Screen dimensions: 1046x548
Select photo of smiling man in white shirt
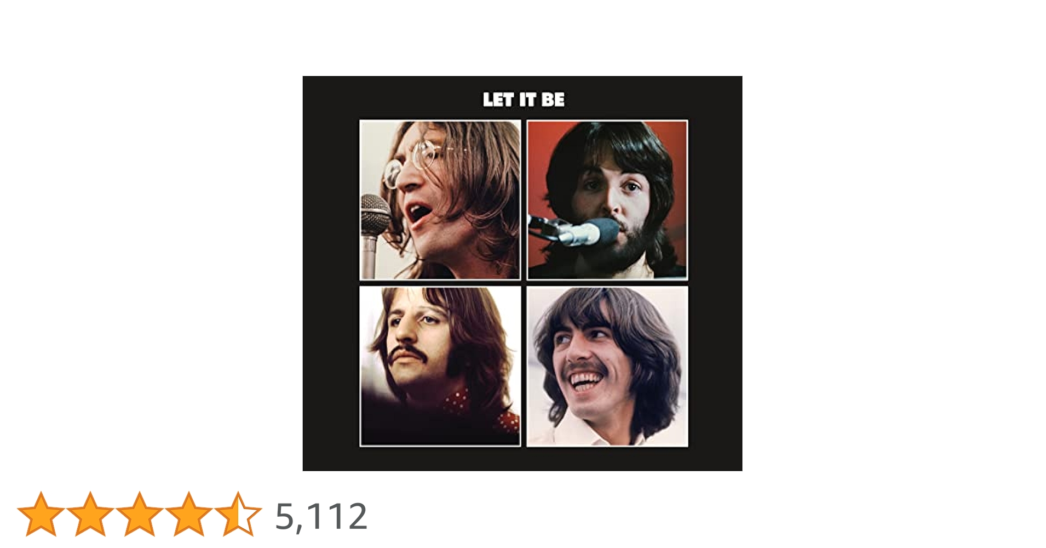[x=607, y=366]
